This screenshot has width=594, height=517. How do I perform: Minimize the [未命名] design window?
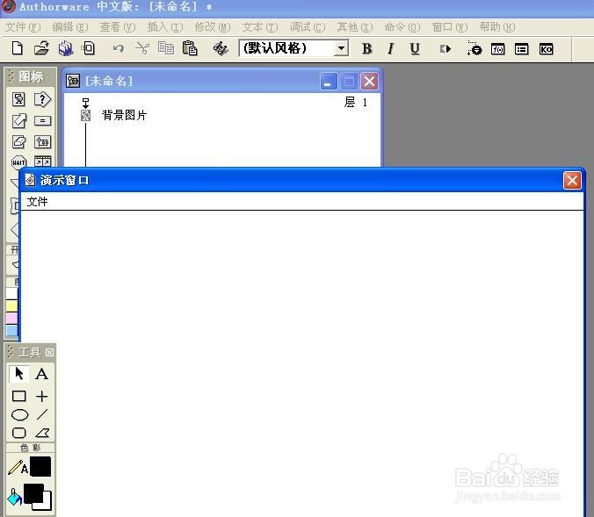pyautogui.click(x=328, y=81)
